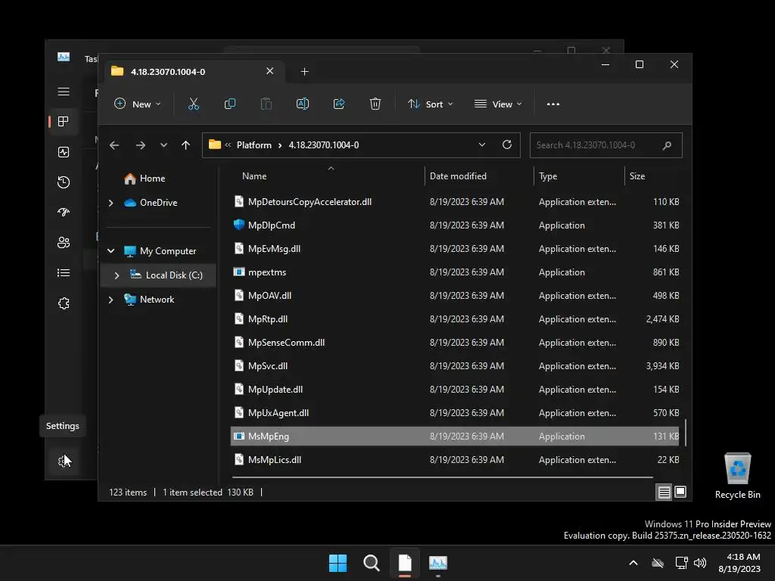The image size is (775, 581).
Task: Open Task Manager App history icon
Action: point(64,182)
